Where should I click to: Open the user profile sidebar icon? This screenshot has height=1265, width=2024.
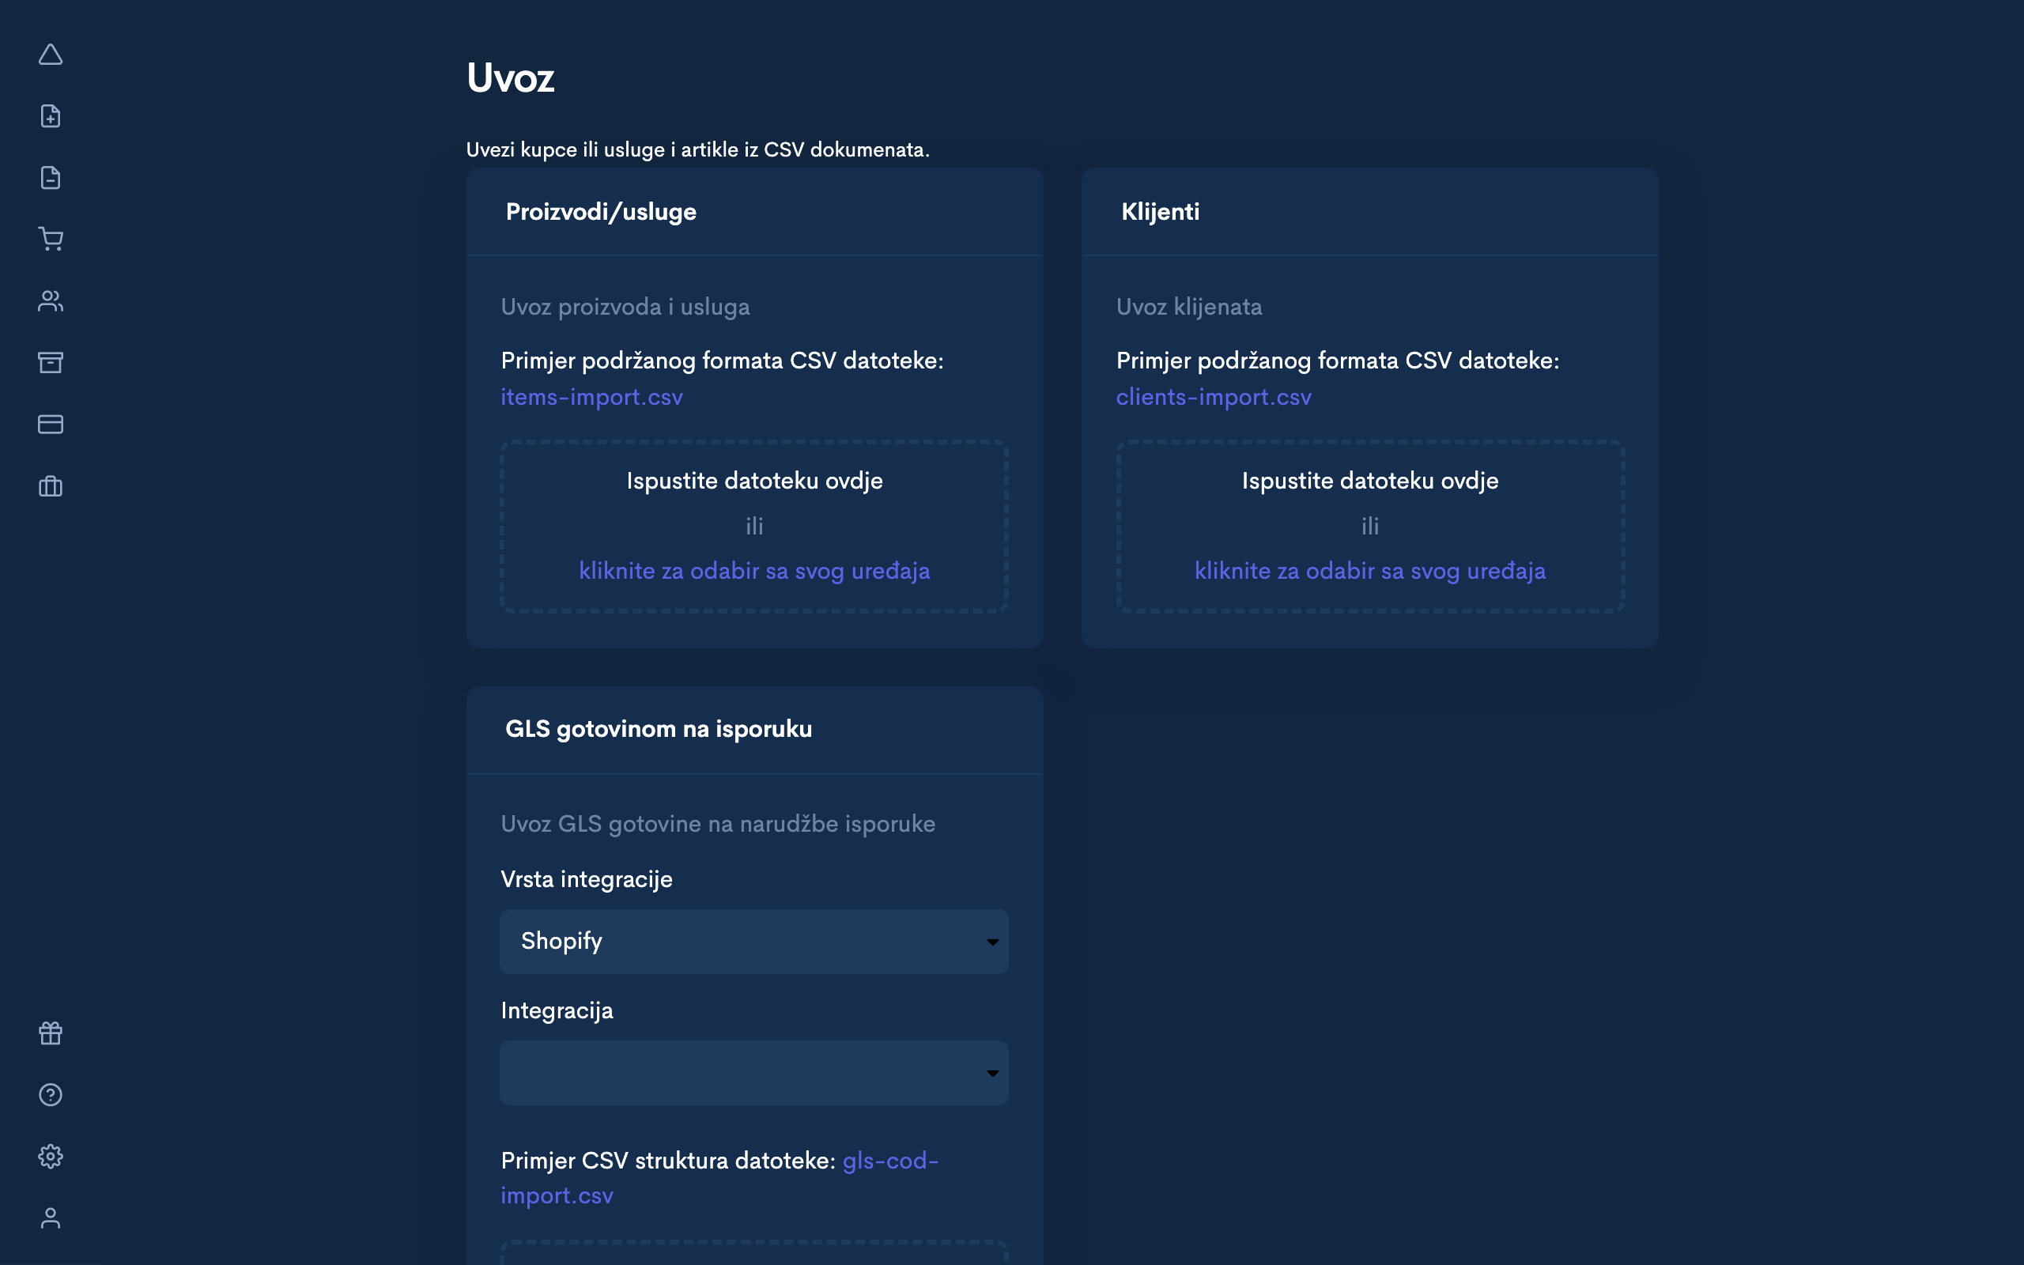[x=50, y=1218]
